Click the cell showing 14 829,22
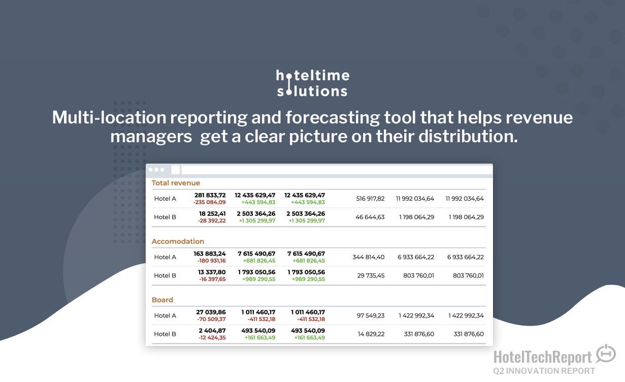Viewport: 625px width, 382px height. [x=371, y=334]
